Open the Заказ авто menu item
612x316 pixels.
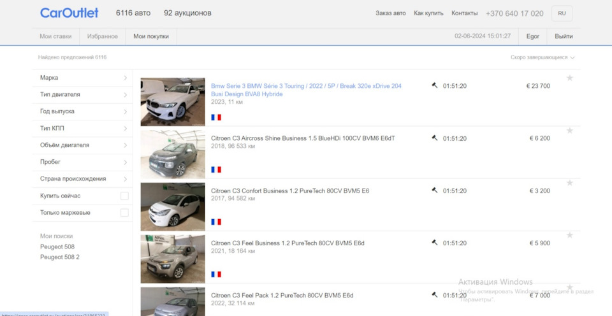[391, 13]
